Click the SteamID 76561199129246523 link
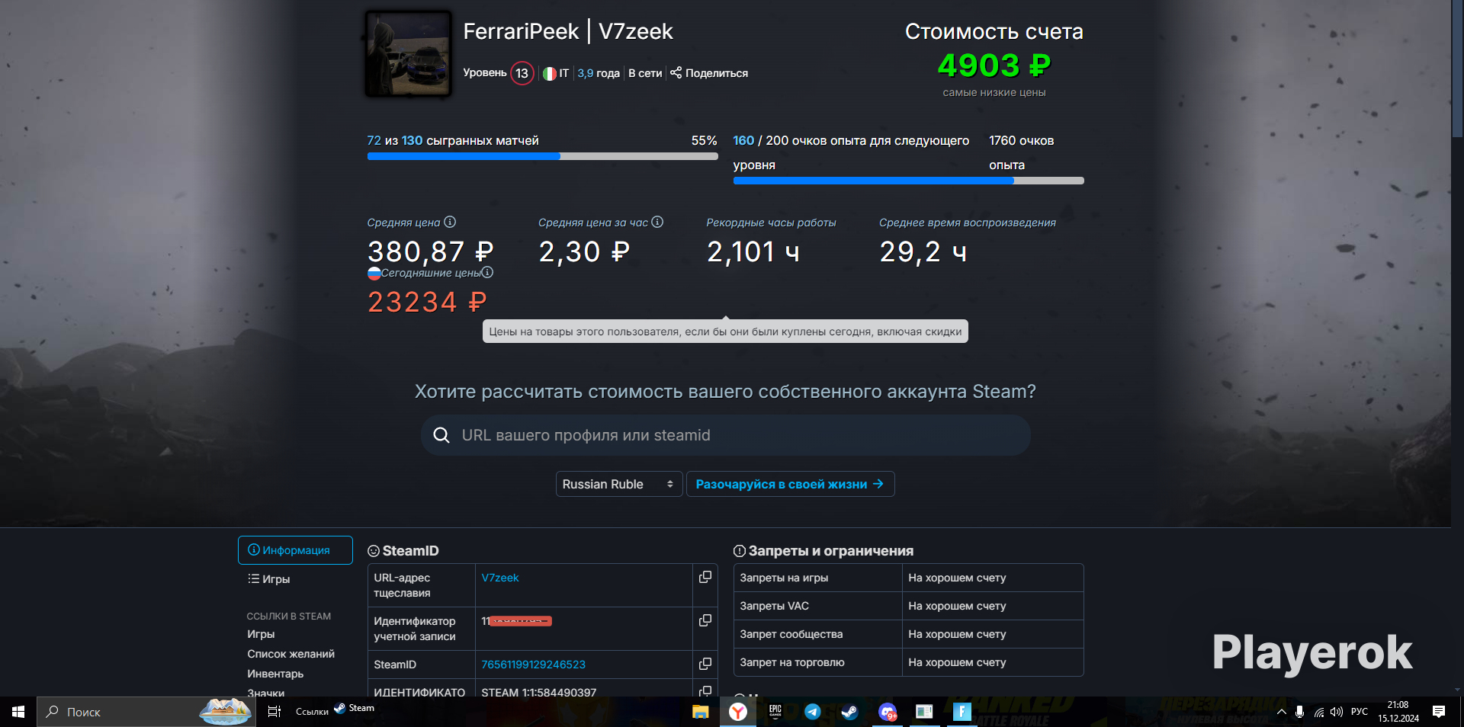This screenshot has height=727, width=1464. point(534,665)
